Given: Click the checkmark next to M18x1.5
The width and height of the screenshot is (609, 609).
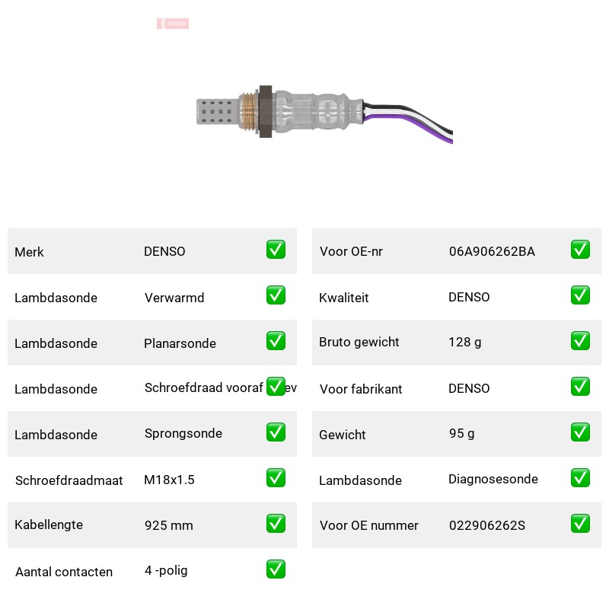Looking at the screenshot, I should (276, 478).
